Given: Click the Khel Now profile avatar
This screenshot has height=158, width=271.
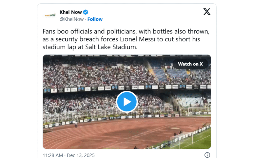Looking at the screenshot, I should point(49,16).
